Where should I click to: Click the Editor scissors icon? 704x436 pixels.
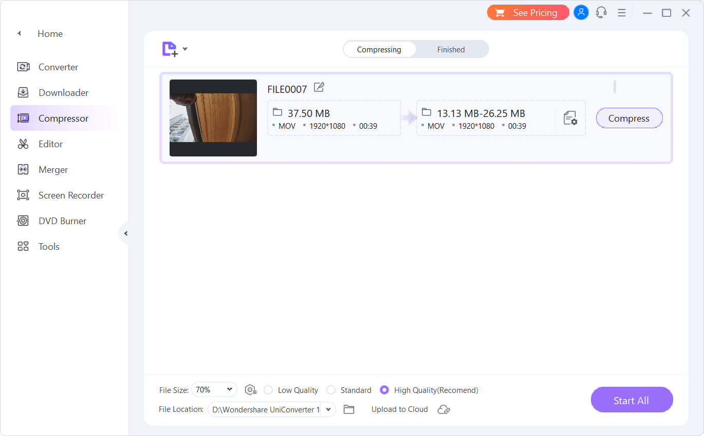click(x=23, y=144)
